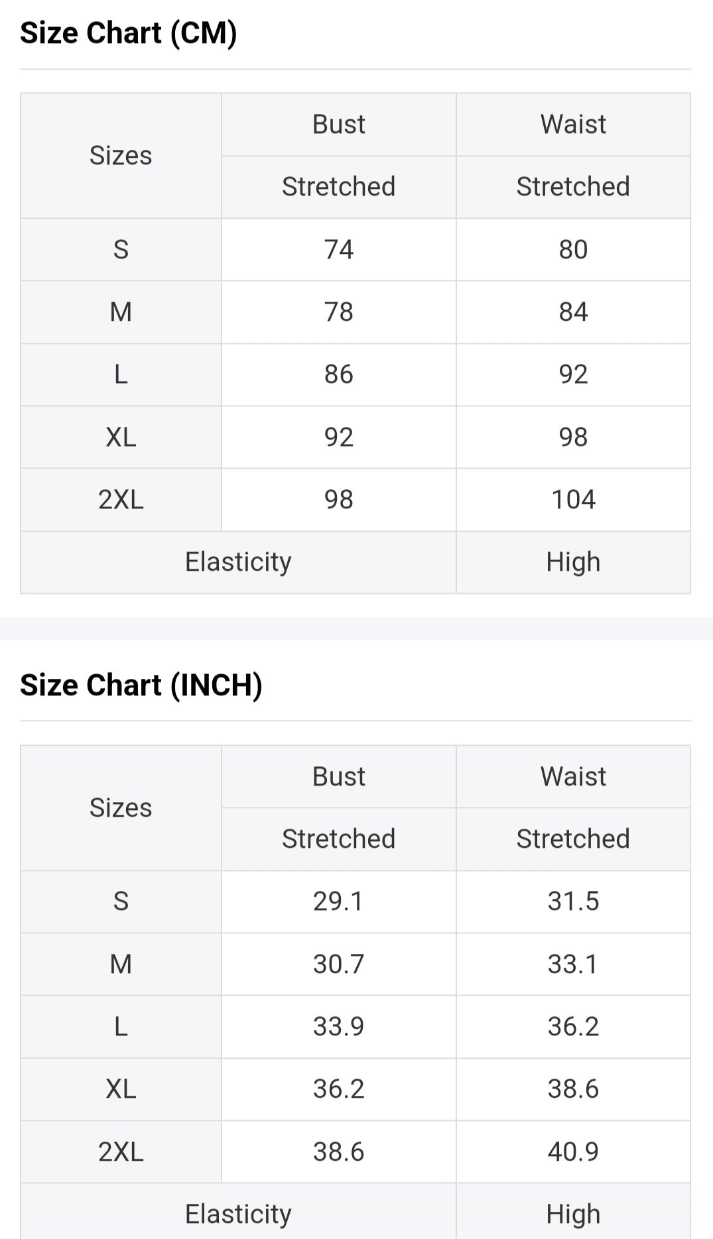
Task: Select size M bust value 78
Action: [338, 312]
